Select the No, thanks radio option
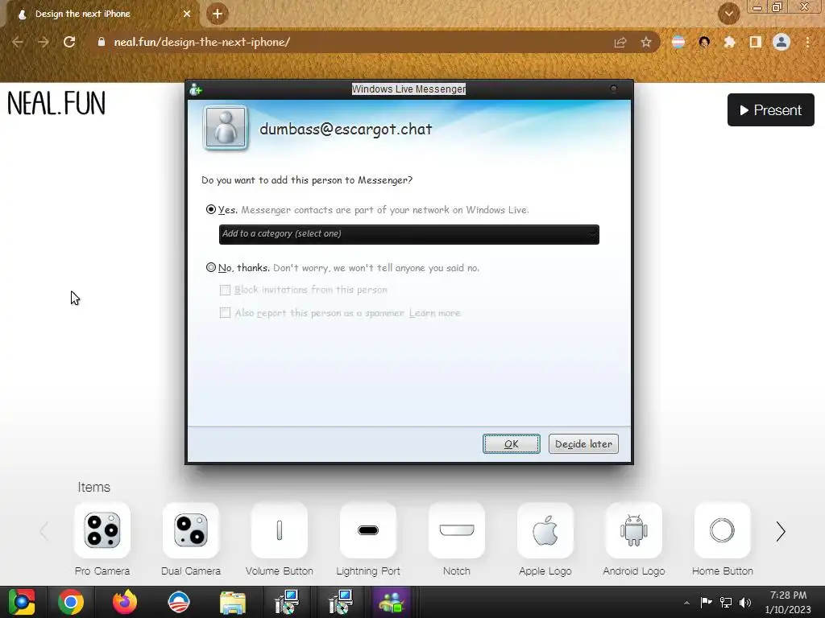Viewport: 825px width, 618px height. [x=211, y=267]
